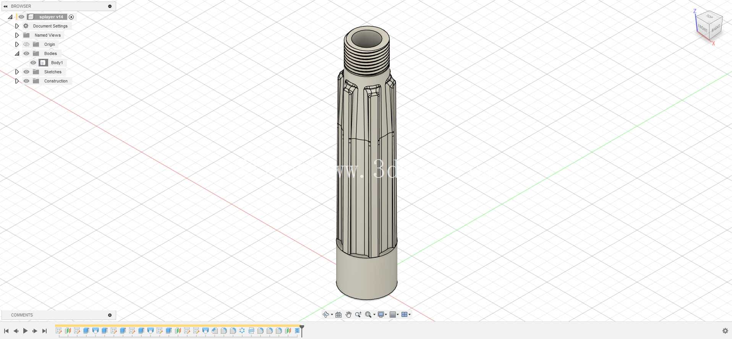Expand Comments panel with round plus button
Screen dimensions: 732x339
pos(110,315)
